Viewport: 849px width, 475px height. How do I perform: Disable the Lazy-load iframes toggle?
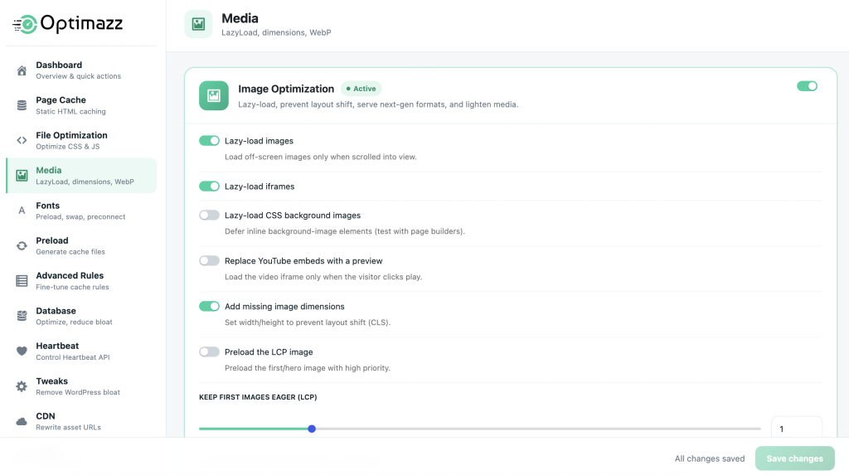pyautogui.click(x=209, y=187)
